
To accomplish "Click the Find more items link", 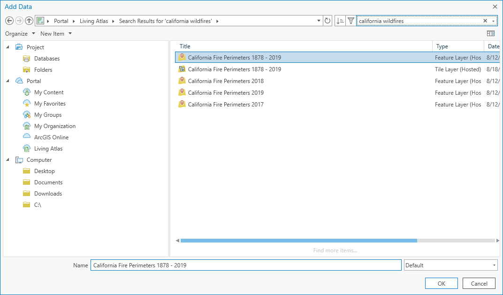I will click(x=335, y=250).
